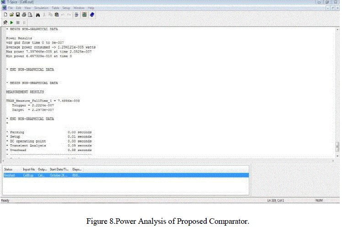Image resolution: width=342 pixels, height=227 pixels.
Task: Click the Status column header
Action: tap(9, 169)
